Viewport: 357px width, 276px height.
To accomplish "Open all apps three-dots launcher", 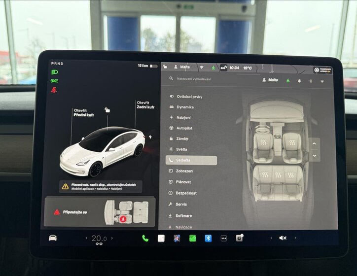I will 224,238.
